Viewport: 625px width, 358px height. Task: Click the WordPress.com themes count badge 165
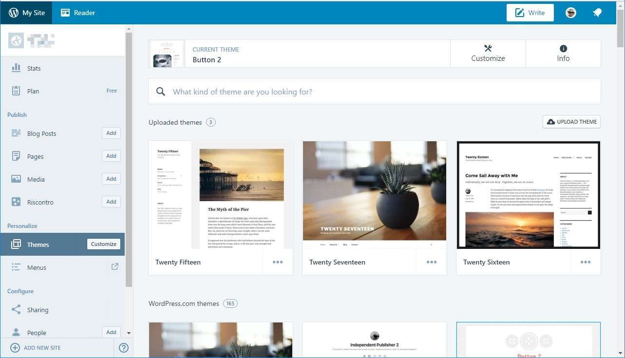230,303
